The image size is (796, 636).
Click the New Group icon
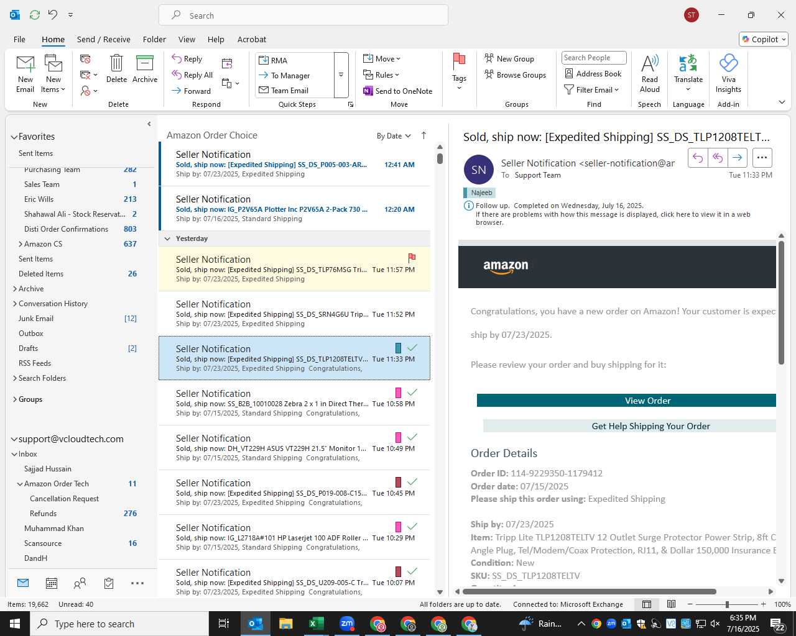click(x=509, y=59)
